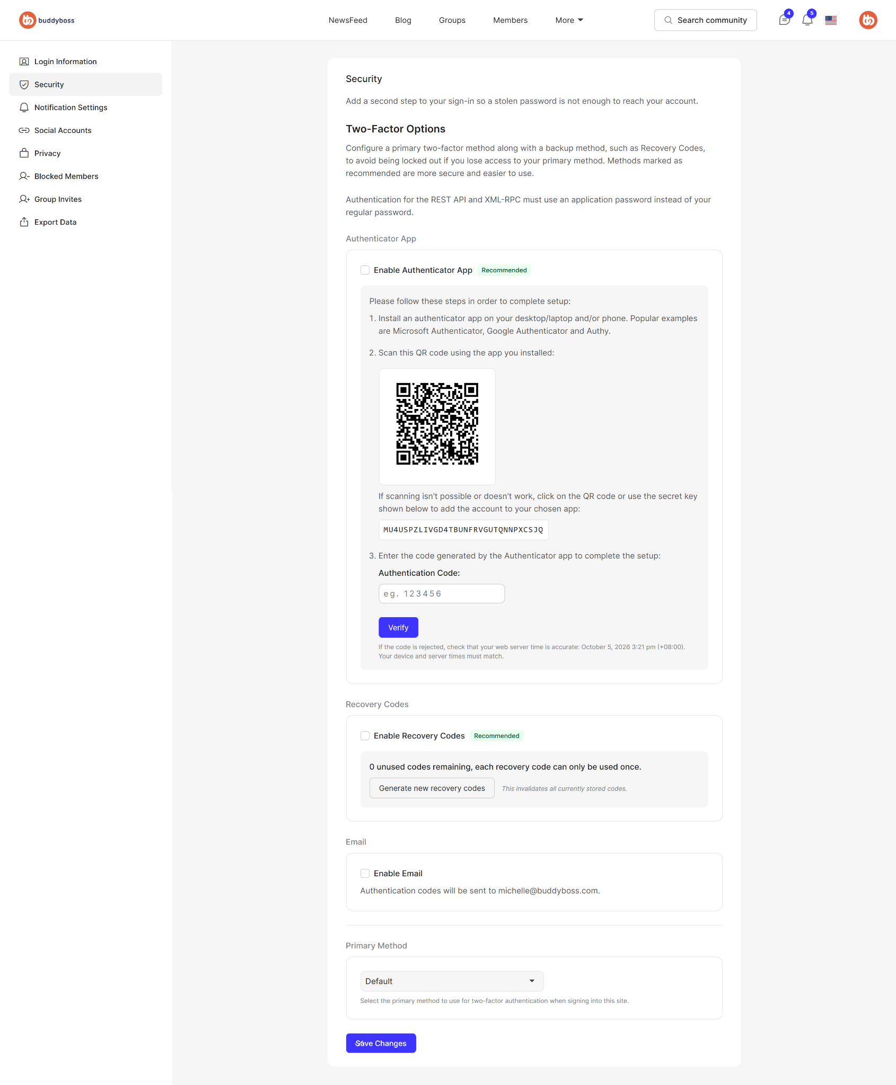Click the Enable Recovery Codes label

[419, 736]
